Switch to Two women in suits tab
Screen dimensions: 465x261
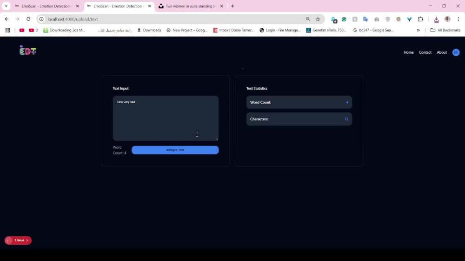click(191, 6)
